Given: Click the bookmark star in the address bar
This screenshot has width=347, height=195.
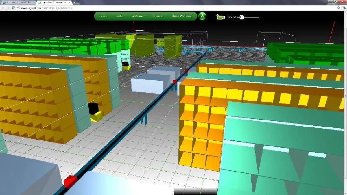Looking at the screenshot, I should (339, 8).
